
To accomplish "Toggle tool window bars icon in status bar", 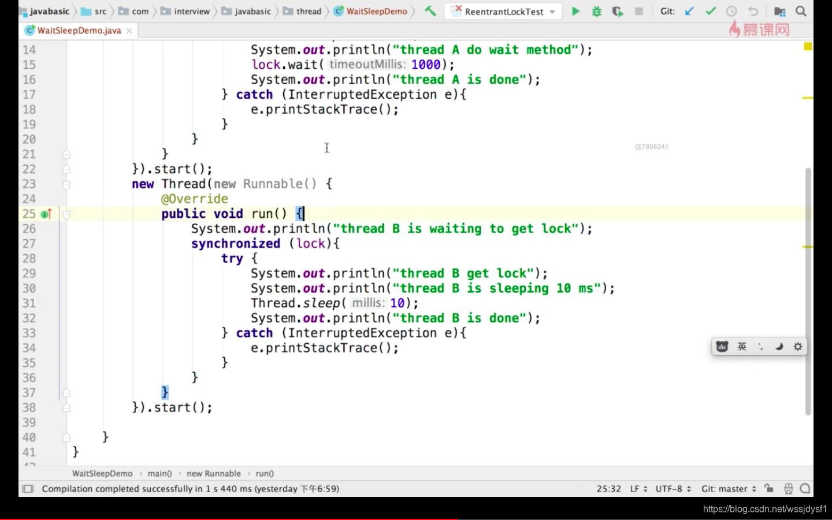I will click(x=28, y=489).
